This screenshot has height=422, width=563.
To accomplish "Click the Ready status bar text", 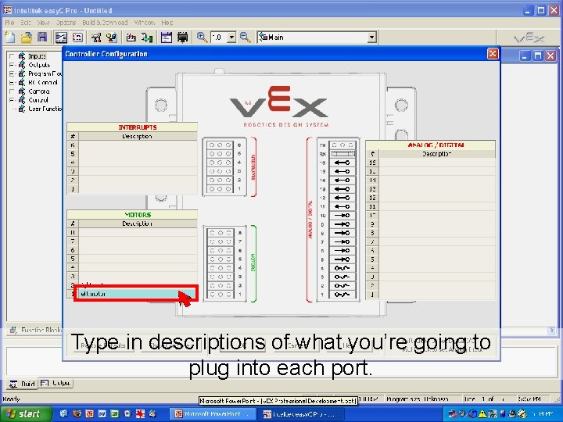I will coord(11,399).
